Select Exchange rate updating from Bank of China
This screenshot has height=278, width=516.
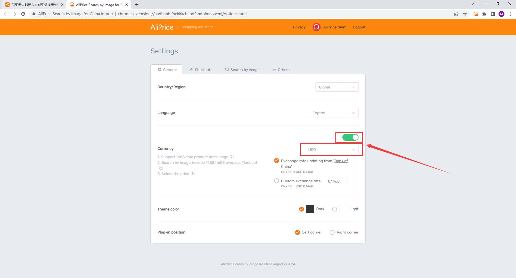tap(276, 161)
